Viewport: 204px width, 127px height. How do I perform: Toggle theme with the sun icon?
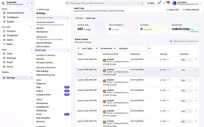[164, 3]
